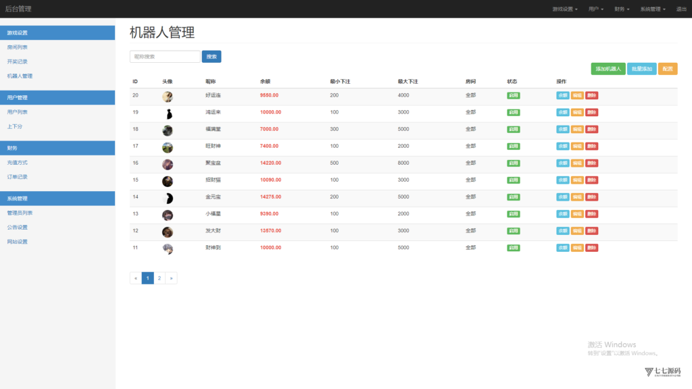Viewport: 692px width, 389px height.
Task: Click red 删除 button for robot 鸿运来
Action: pos(591,112)
